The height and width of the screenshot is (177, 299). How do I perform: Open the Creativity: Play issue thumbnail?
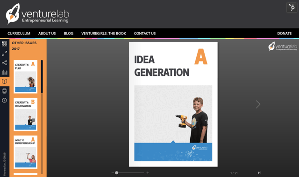click(26, 77)
